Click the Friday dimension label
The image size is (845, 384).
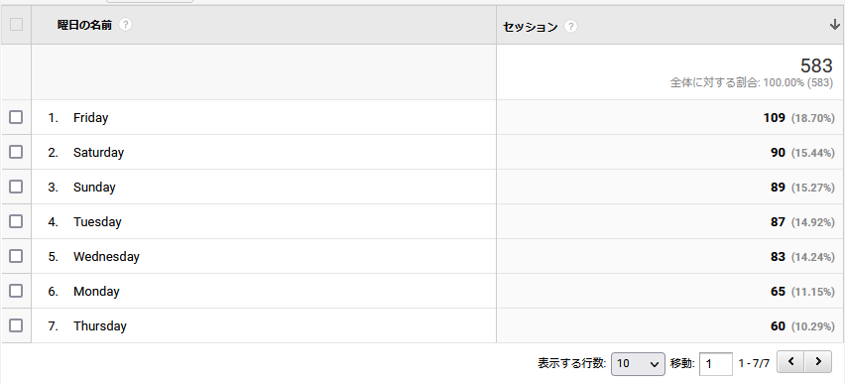coord(90,117)
